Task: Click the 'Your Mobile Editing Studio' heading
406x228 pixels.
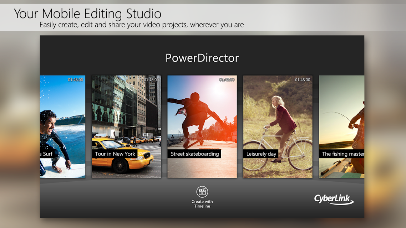Action: pos(87,14)
